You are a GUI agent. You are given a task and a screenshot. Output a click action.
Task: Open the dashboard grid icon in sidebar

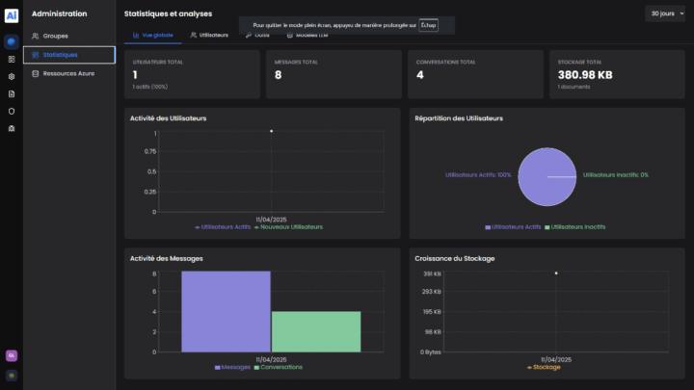(x=12, y=60)
